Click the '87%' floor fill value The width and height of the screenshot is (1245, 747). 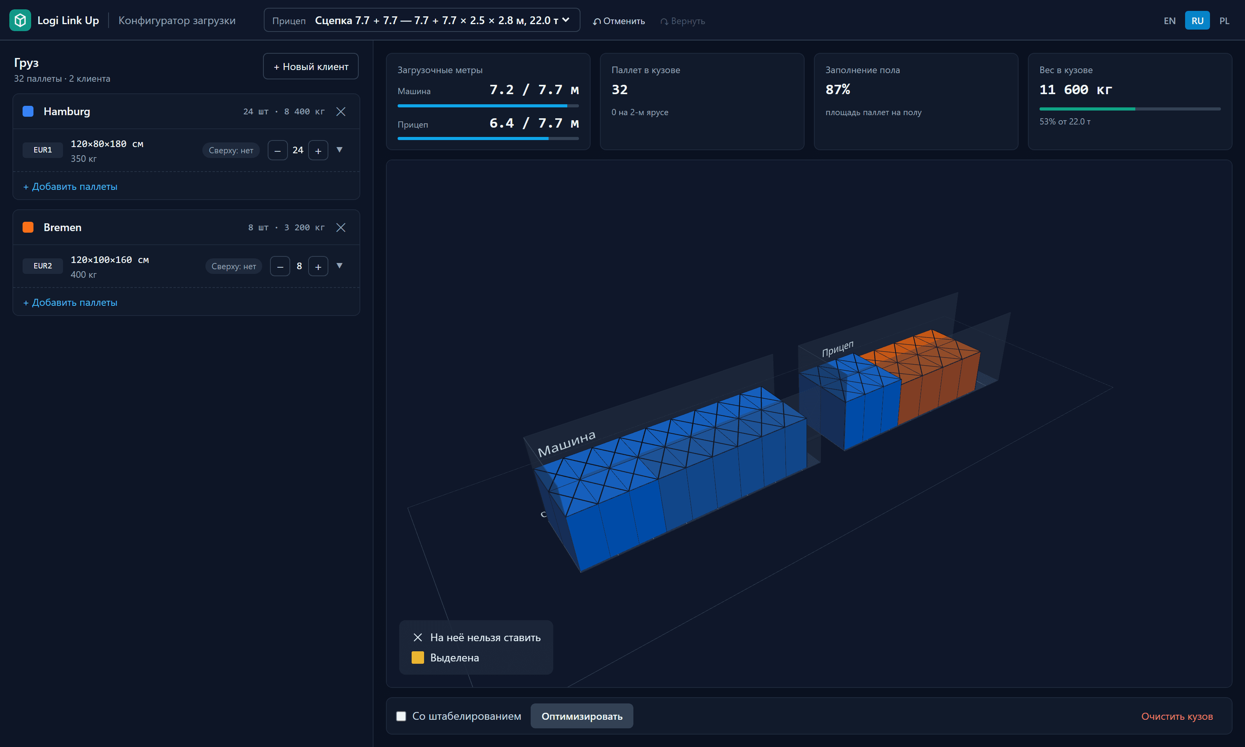838,89
